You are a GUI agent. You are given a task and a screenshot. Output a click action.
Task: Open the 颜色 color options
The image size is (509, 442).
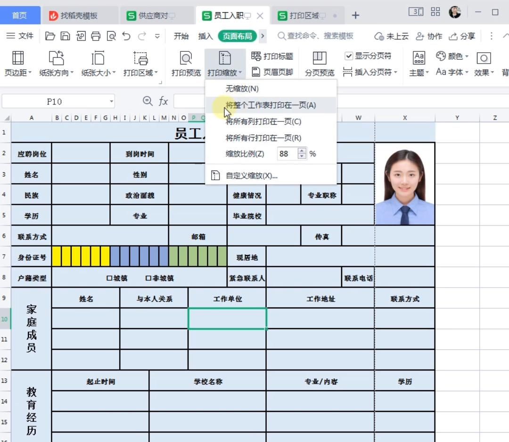point(452,56)
